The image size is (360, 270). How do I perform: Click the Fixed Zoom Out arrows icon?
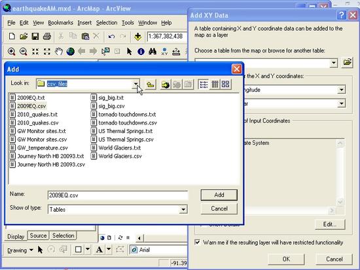pyautogui.click(x=47, y=51)
